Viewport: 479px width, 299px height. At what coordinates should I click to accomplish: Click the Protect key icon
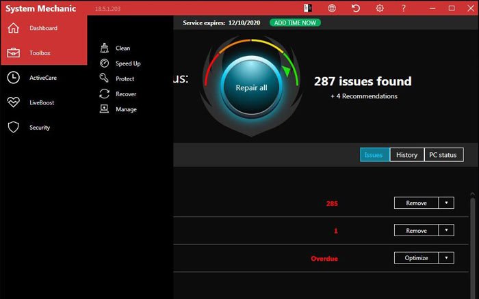point(104,78)
